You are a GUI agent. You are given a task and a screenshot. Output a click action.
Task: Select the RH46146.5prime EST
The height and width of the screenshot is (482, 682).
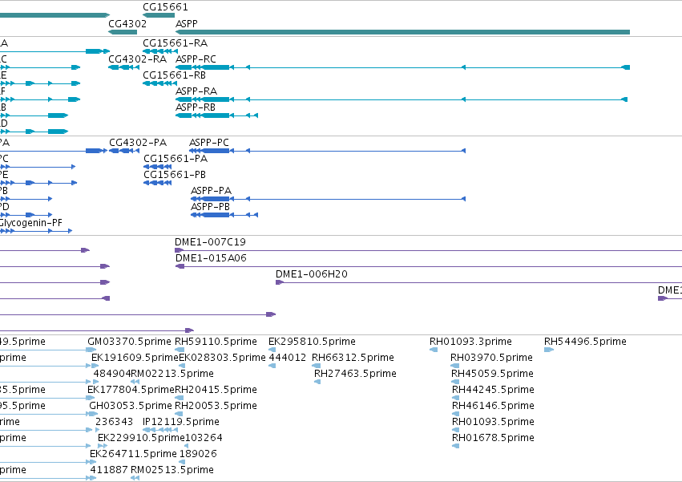click(x=456, y=414)
